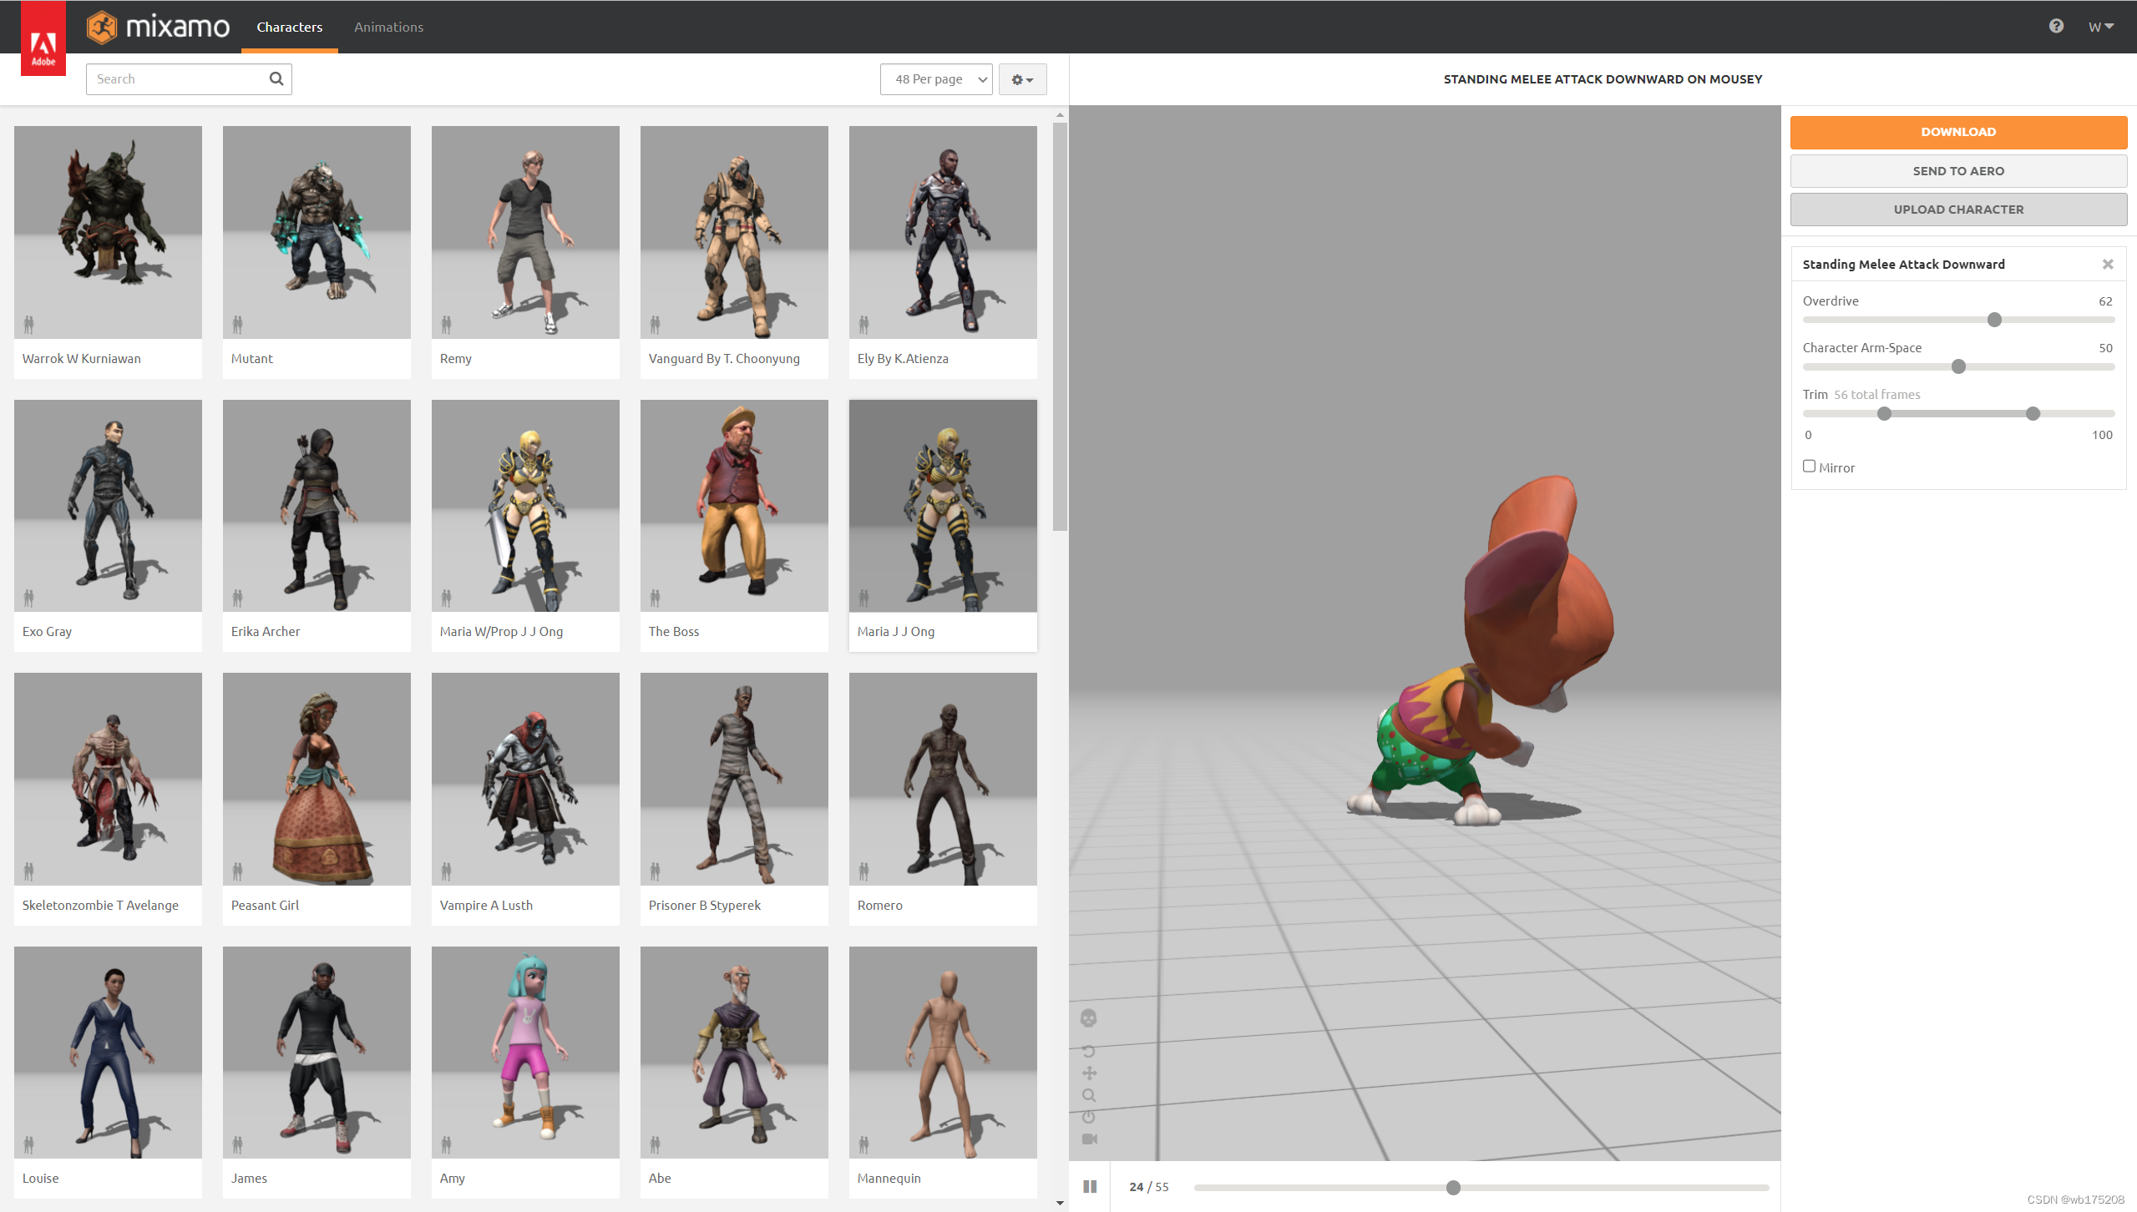
Task: Open the help question mark icon
Action: (x=2056, y=27)
